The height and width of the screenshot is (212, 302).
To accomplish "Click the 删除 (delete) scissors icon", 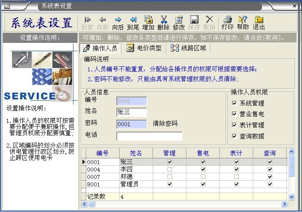I will (x=163, y=20).
